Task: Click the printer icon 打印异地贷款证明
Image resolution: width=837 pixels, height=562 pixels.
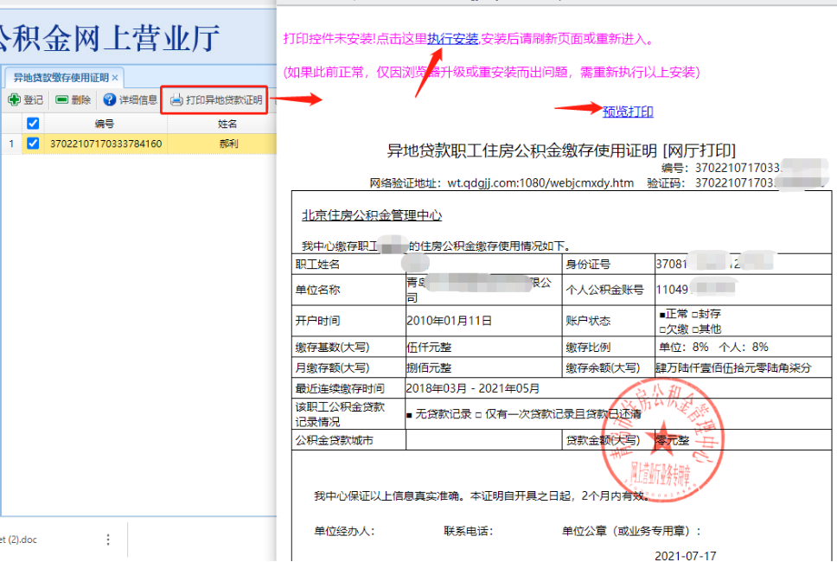Action: [x=215, y=100]
